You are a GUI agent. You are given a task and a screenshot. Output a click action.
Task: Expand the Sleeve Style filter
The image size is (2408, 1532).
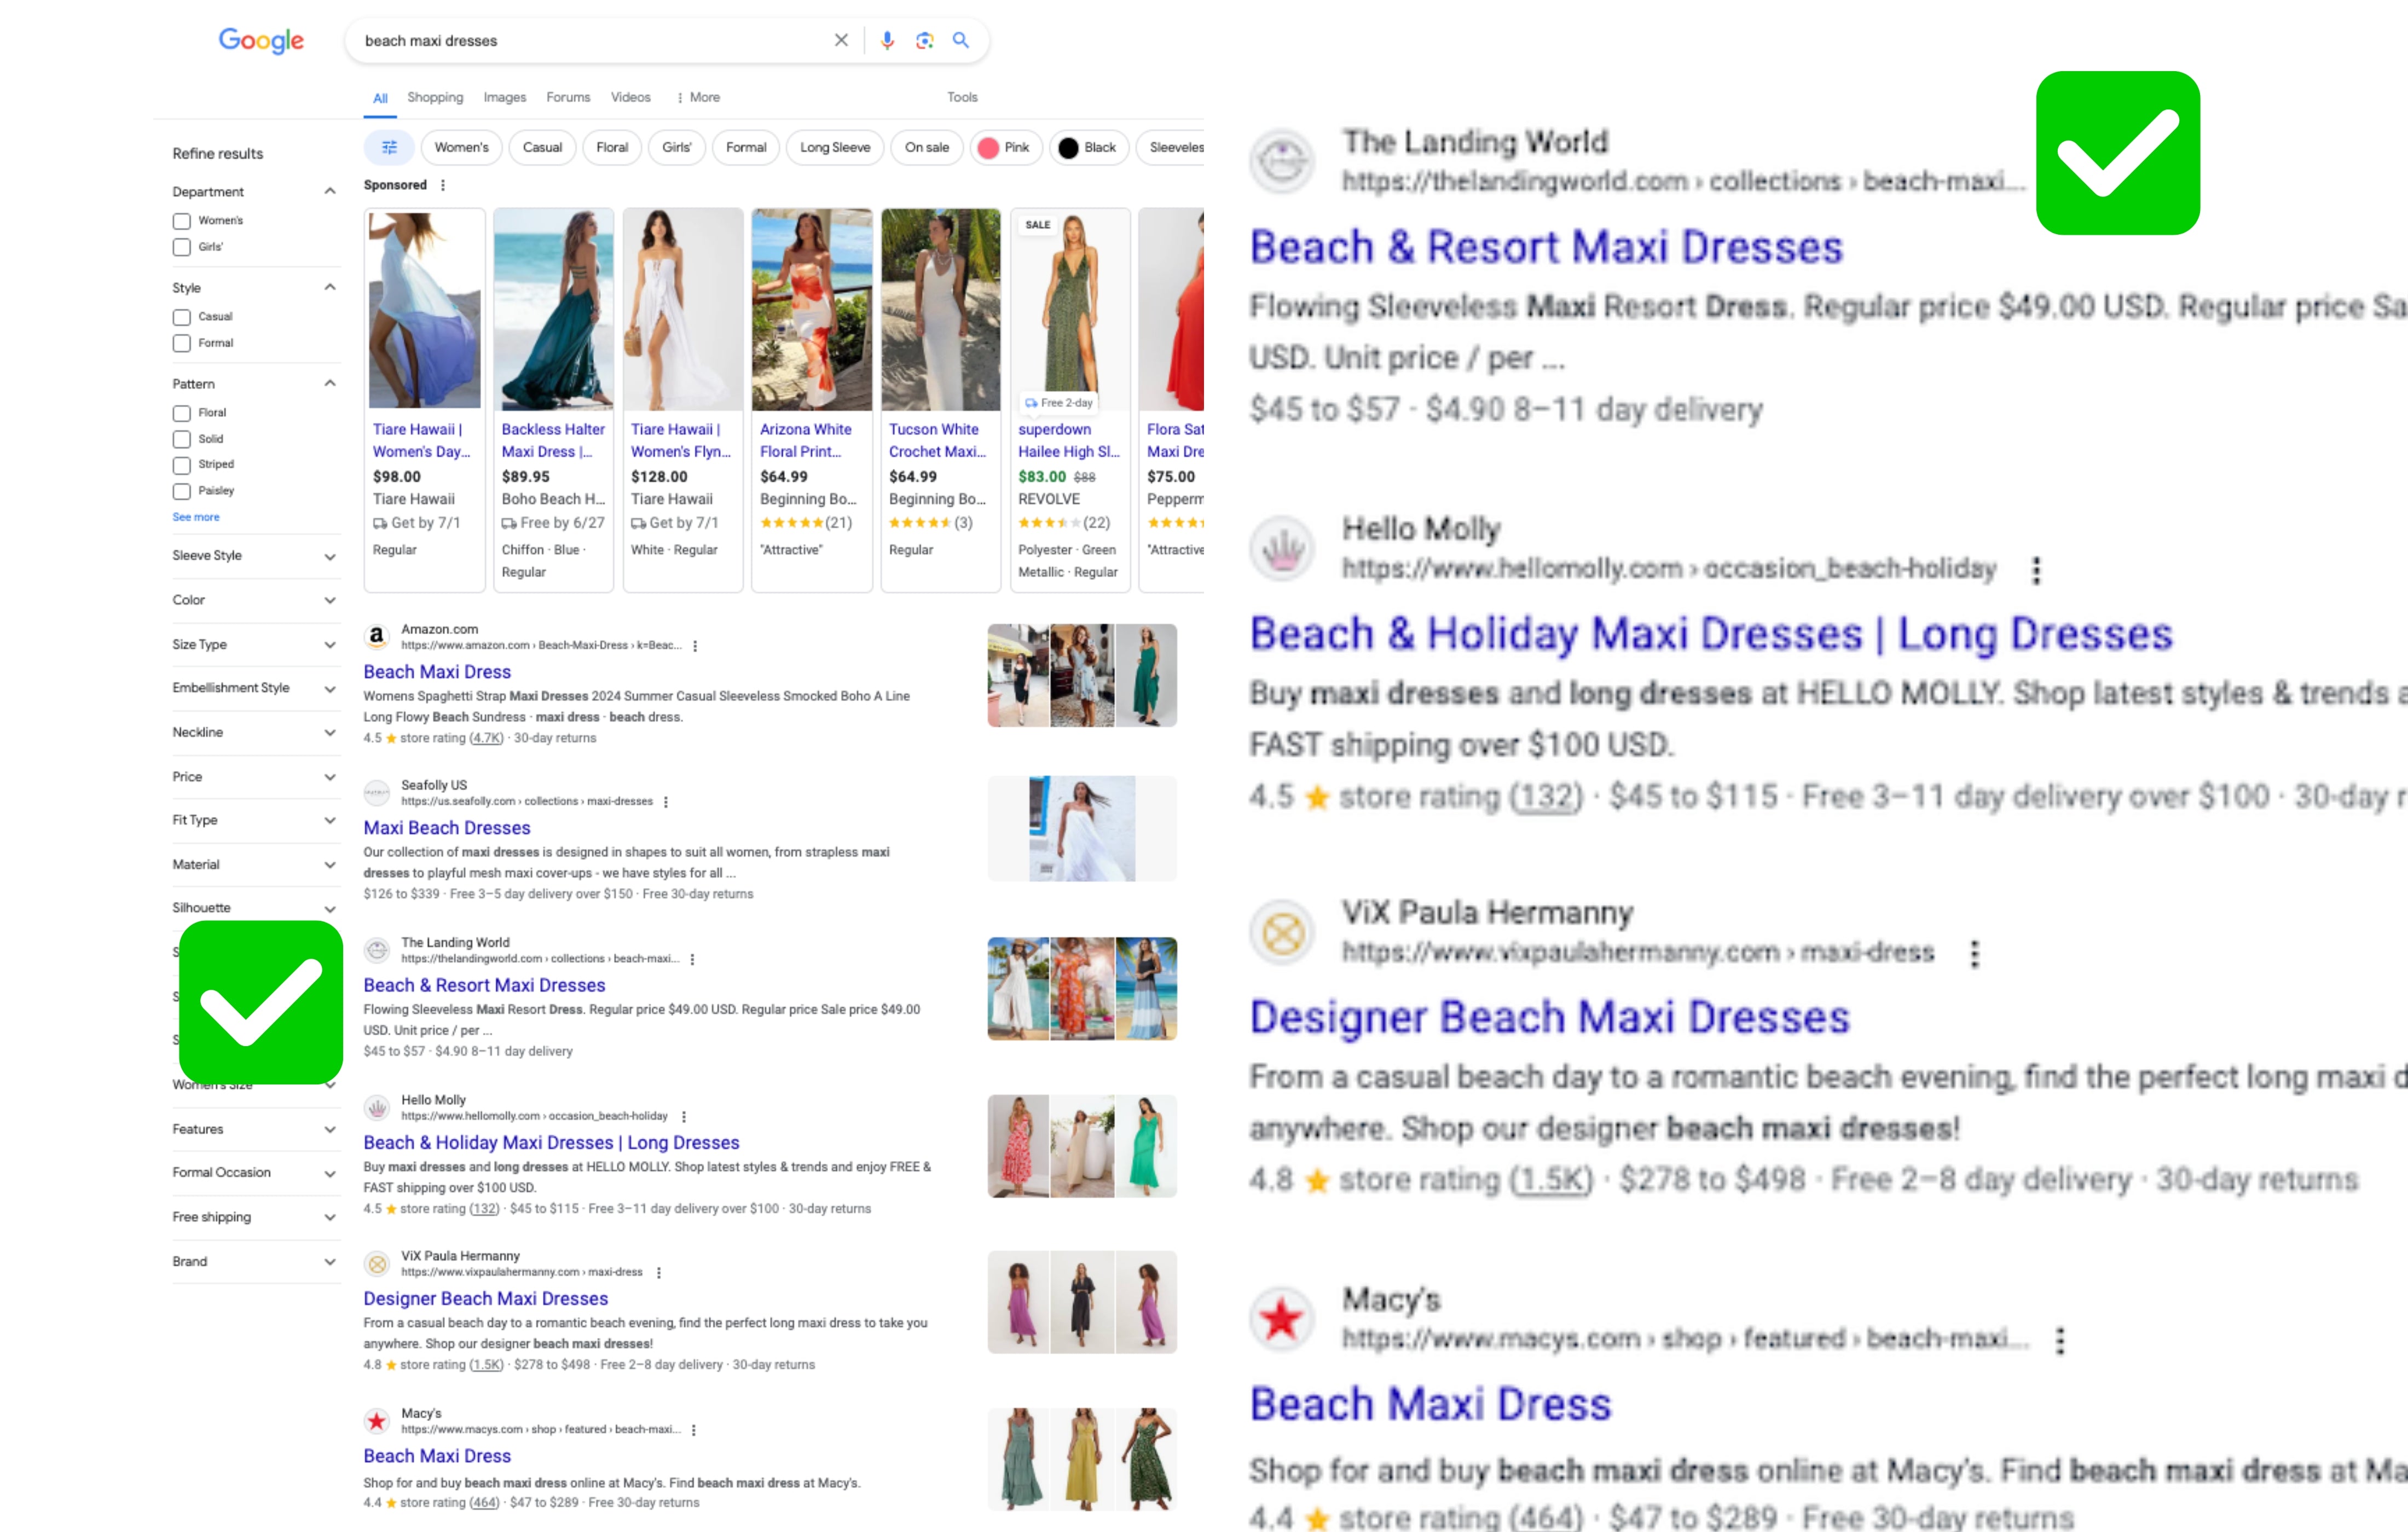pos(254,556)
